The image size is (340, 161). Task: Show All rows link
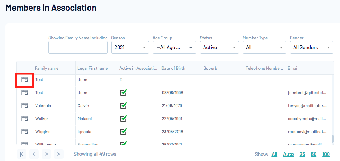(x=274, y=154)
